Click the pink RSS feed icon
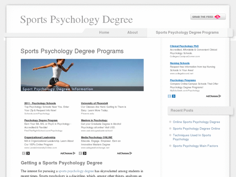236x177 pixels. point(217,17)
